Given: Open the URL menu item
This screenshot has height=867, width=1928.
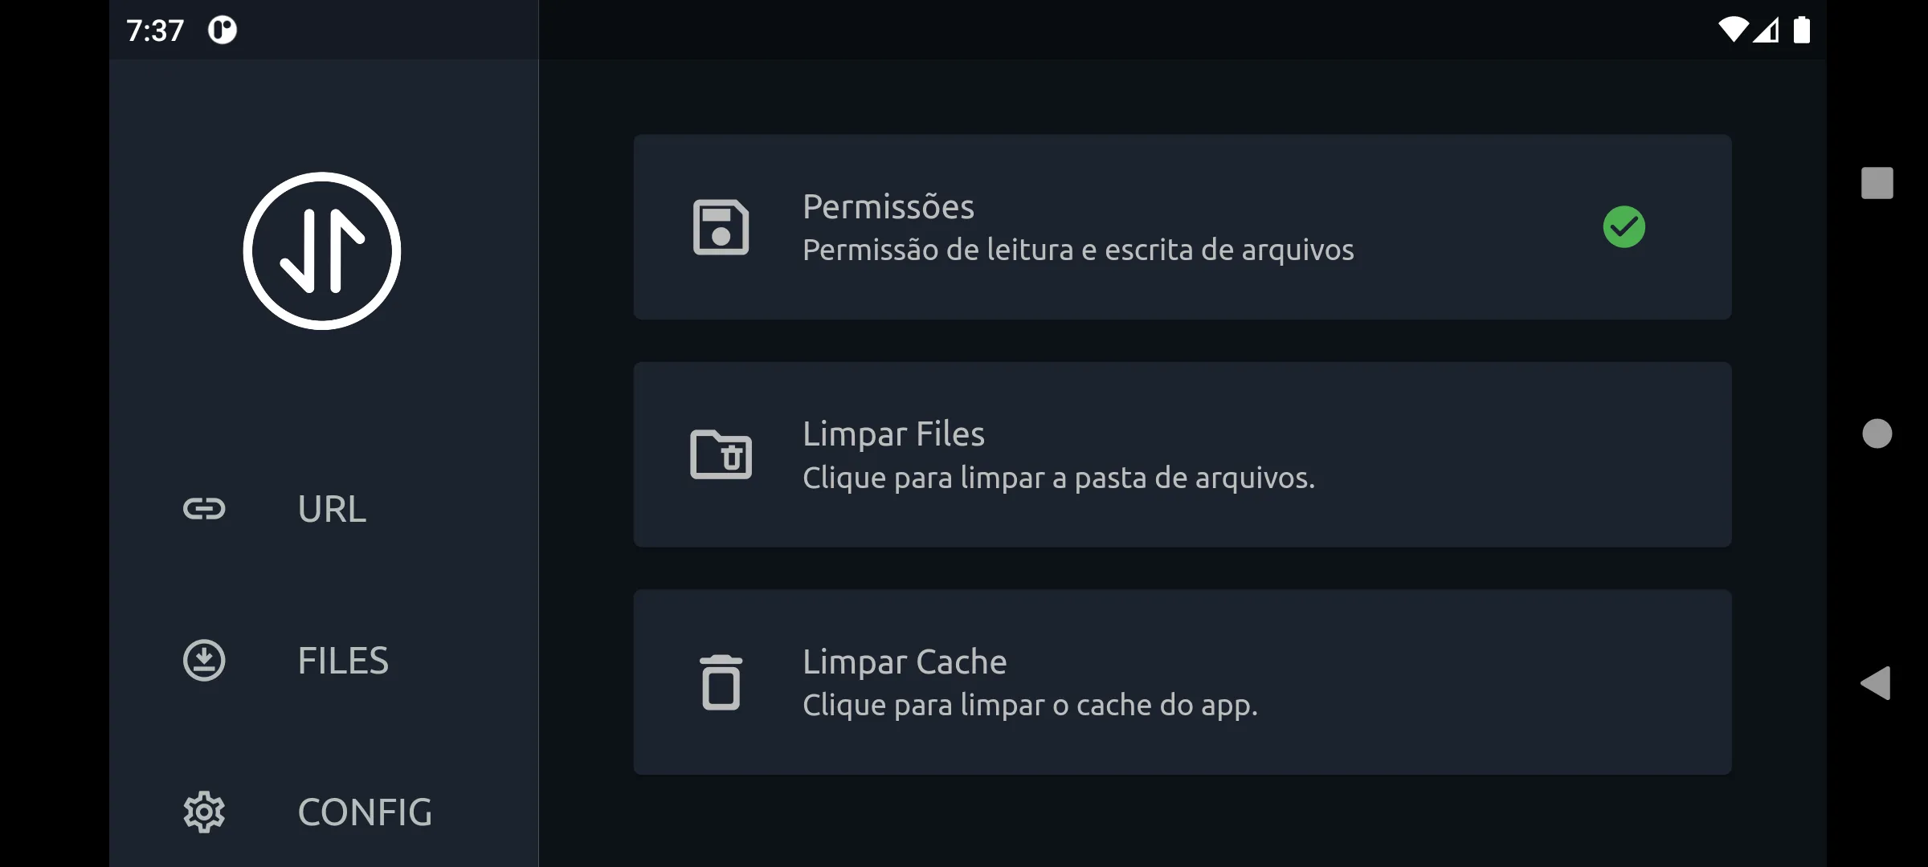Looking at the screenshot, I should 332,509.
